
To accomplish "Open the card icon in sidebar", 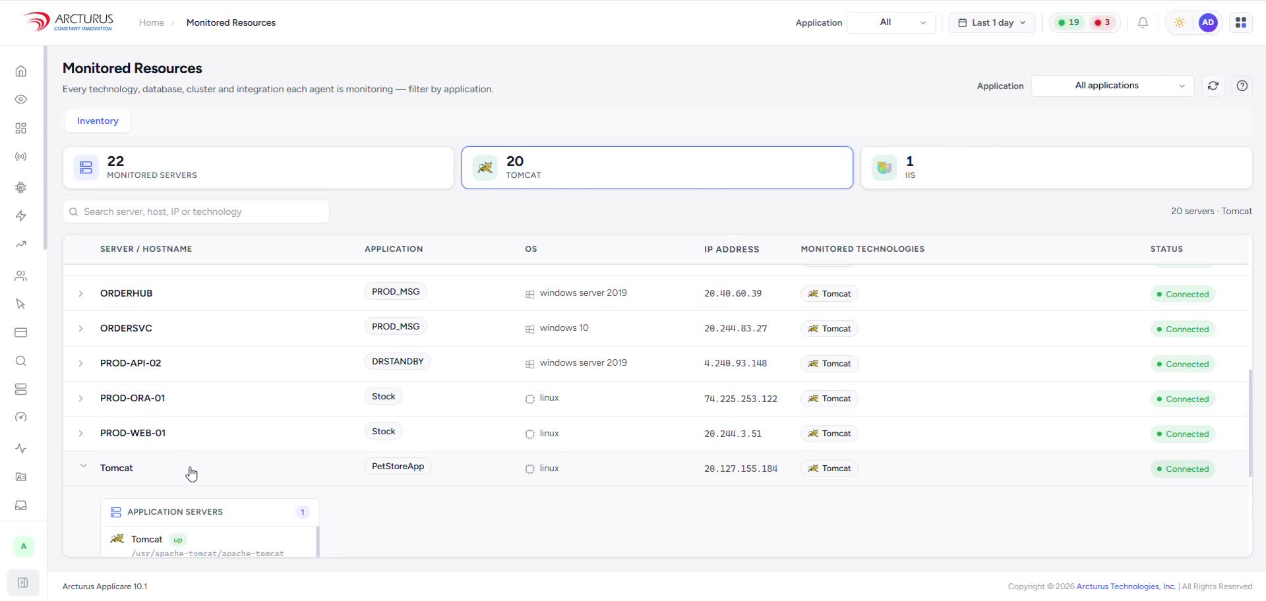I will pyautogui.click(x=21, y=332).
